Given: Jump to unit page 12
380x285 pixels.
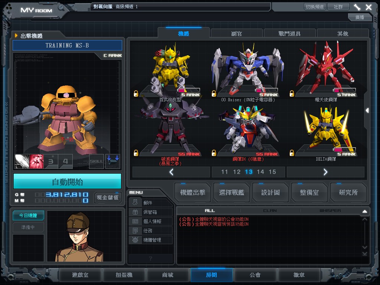Looking at the screenshot, I should click(236, 172).
